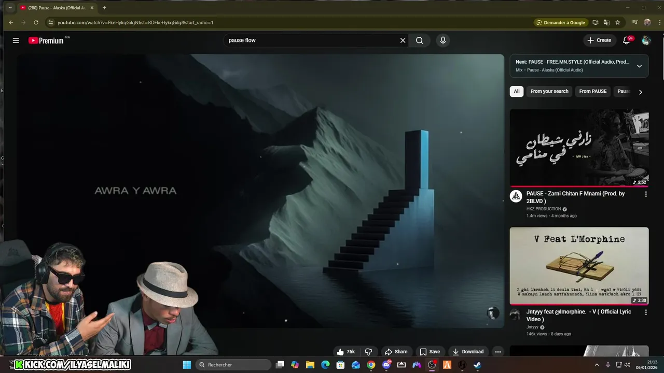Open HKZ PRODUCTION channel avatar

pos(516,196)
